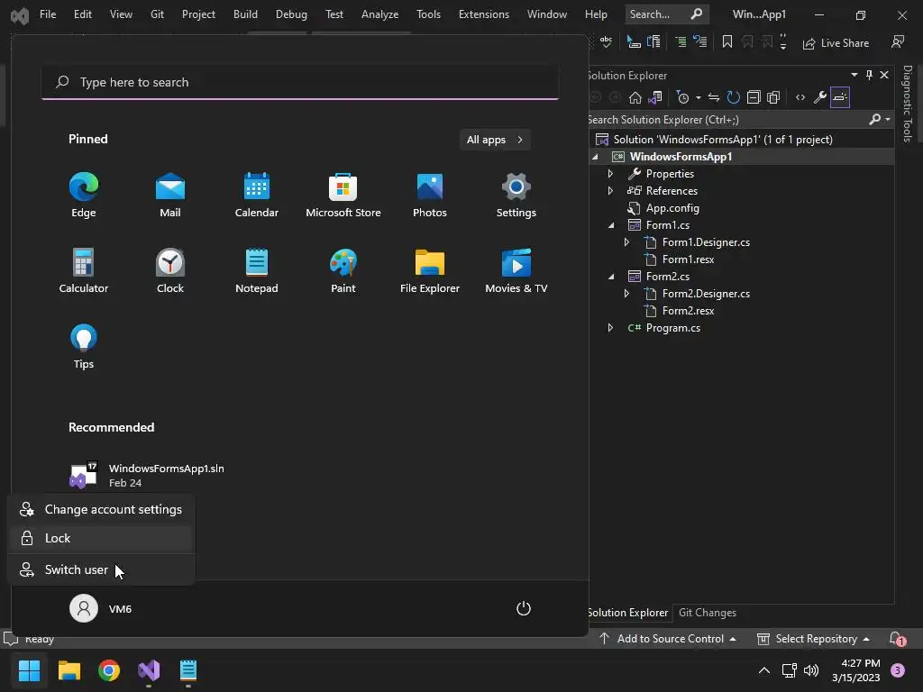
Task: Launch the Mail app in Start menu
Action: (170, 195)
